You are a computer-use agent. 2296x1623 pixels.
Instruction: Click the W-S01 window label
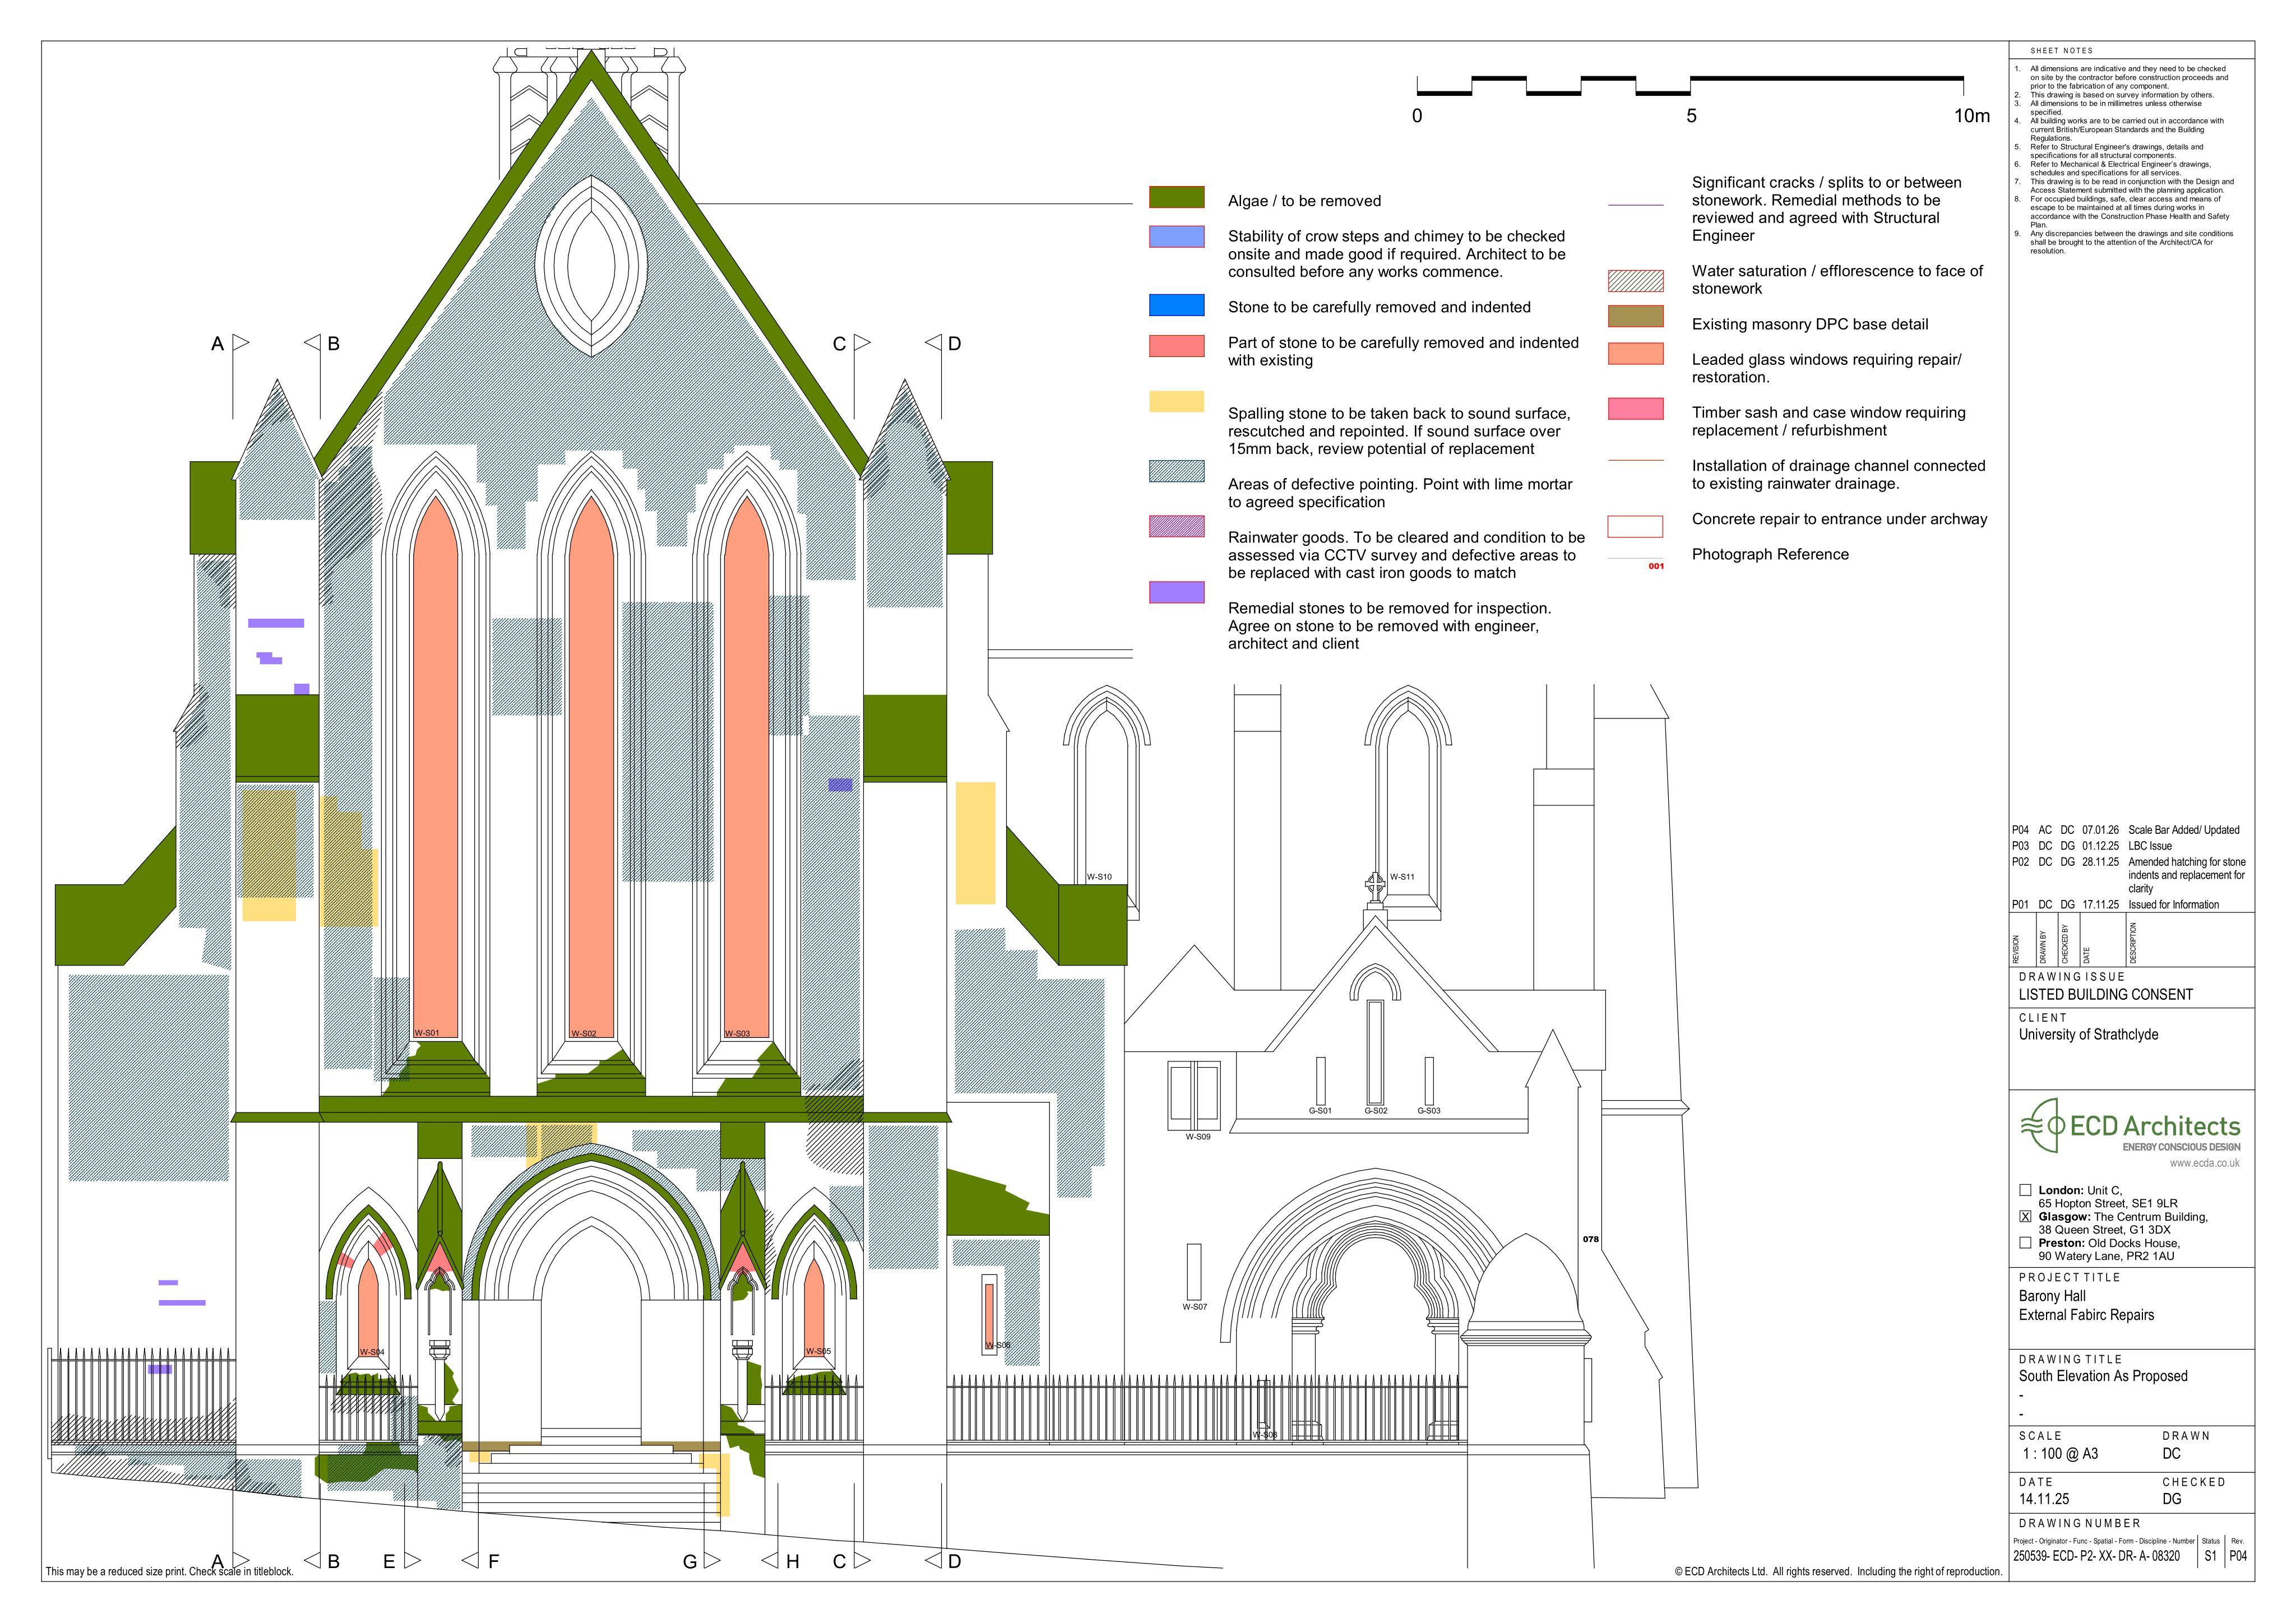(x=427, y=1033)
